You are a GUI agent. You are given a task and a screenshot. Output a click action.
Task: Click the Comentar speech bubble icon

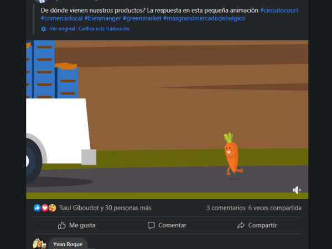pyautogui.click(x=151, y=225)
